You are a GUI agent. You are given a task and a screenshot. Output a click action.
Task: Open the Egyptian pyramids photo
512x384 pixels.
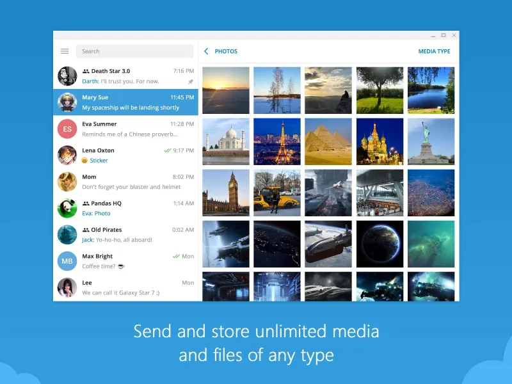click(328, 141)
